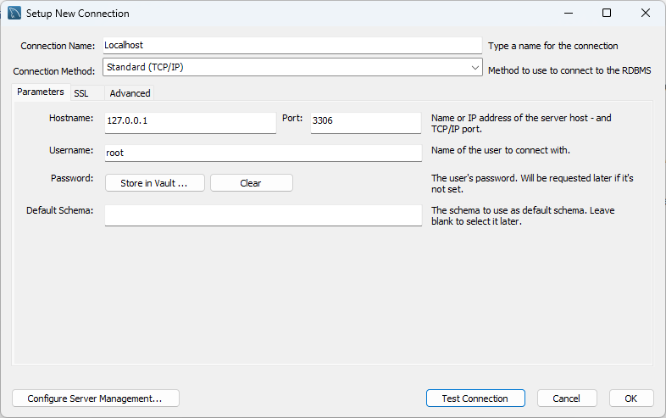Open the SSL tab

pyautogui.click(x=81, y=93)
